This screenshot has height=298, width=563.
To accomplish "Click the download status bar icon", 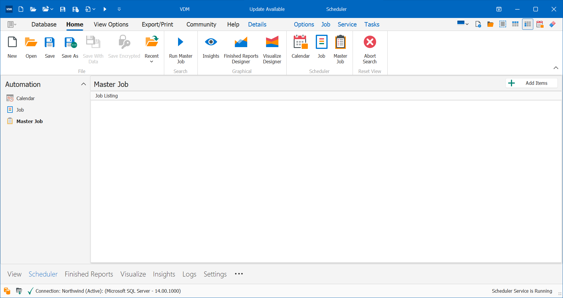I will click(x=19, y=291).
